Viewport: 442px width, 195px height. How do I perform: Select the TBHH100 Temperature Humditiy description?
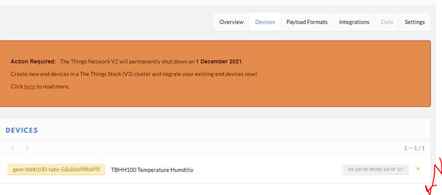pyautogui.click(x=152, y=170)
